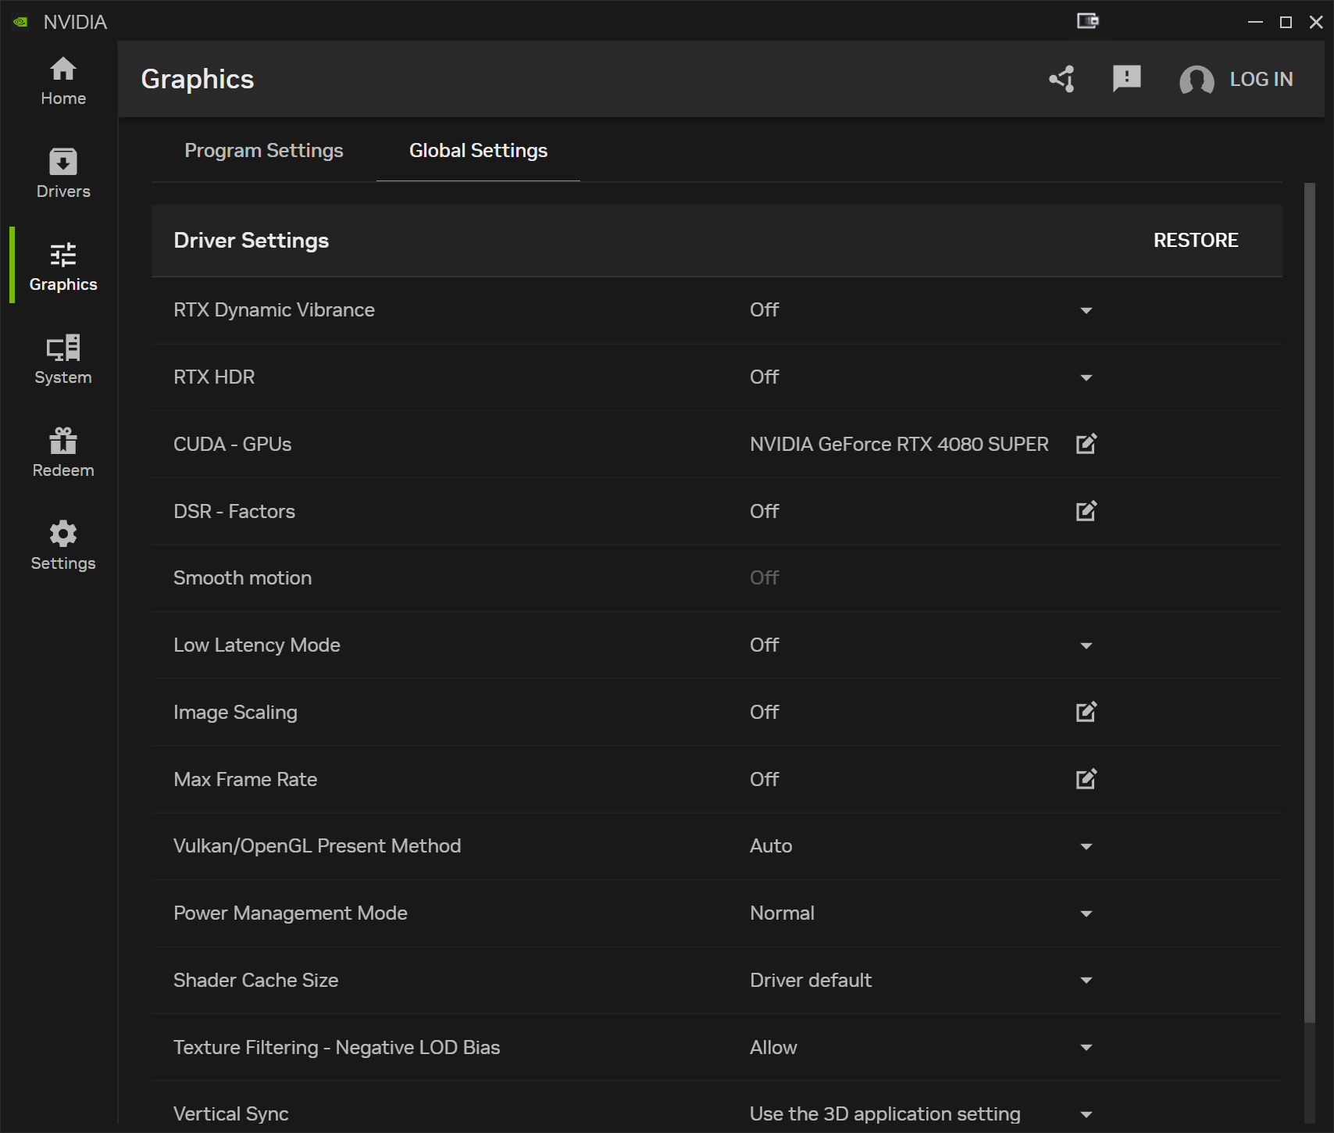1334x1133 pixels.
Task: Click the 'Auto' present method value
Action: [x=771, y=846]
